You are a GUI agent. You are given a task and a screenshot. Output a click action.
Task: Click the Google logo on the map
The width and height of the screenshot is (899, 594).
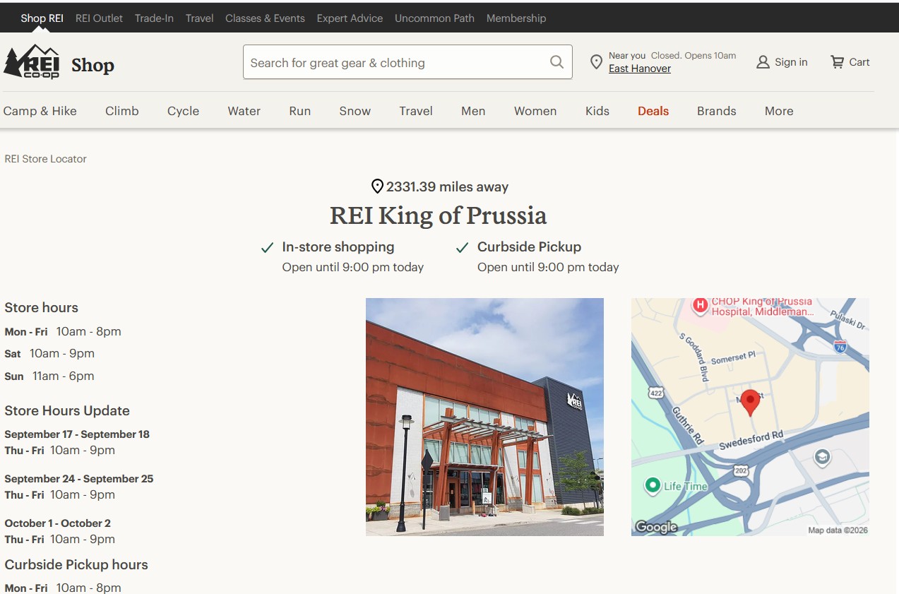point(656,527)
